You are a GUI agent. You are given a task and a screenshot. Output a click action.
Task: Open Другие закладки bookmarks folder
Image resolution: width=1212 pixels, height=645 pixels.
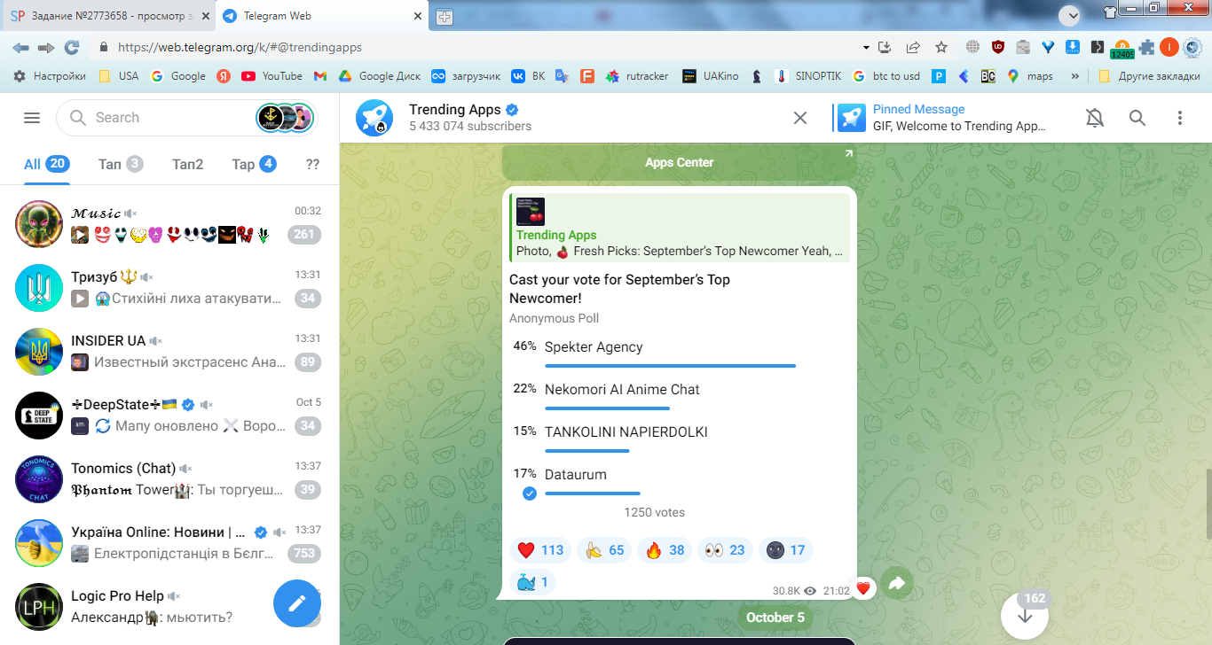[1150, 76]
